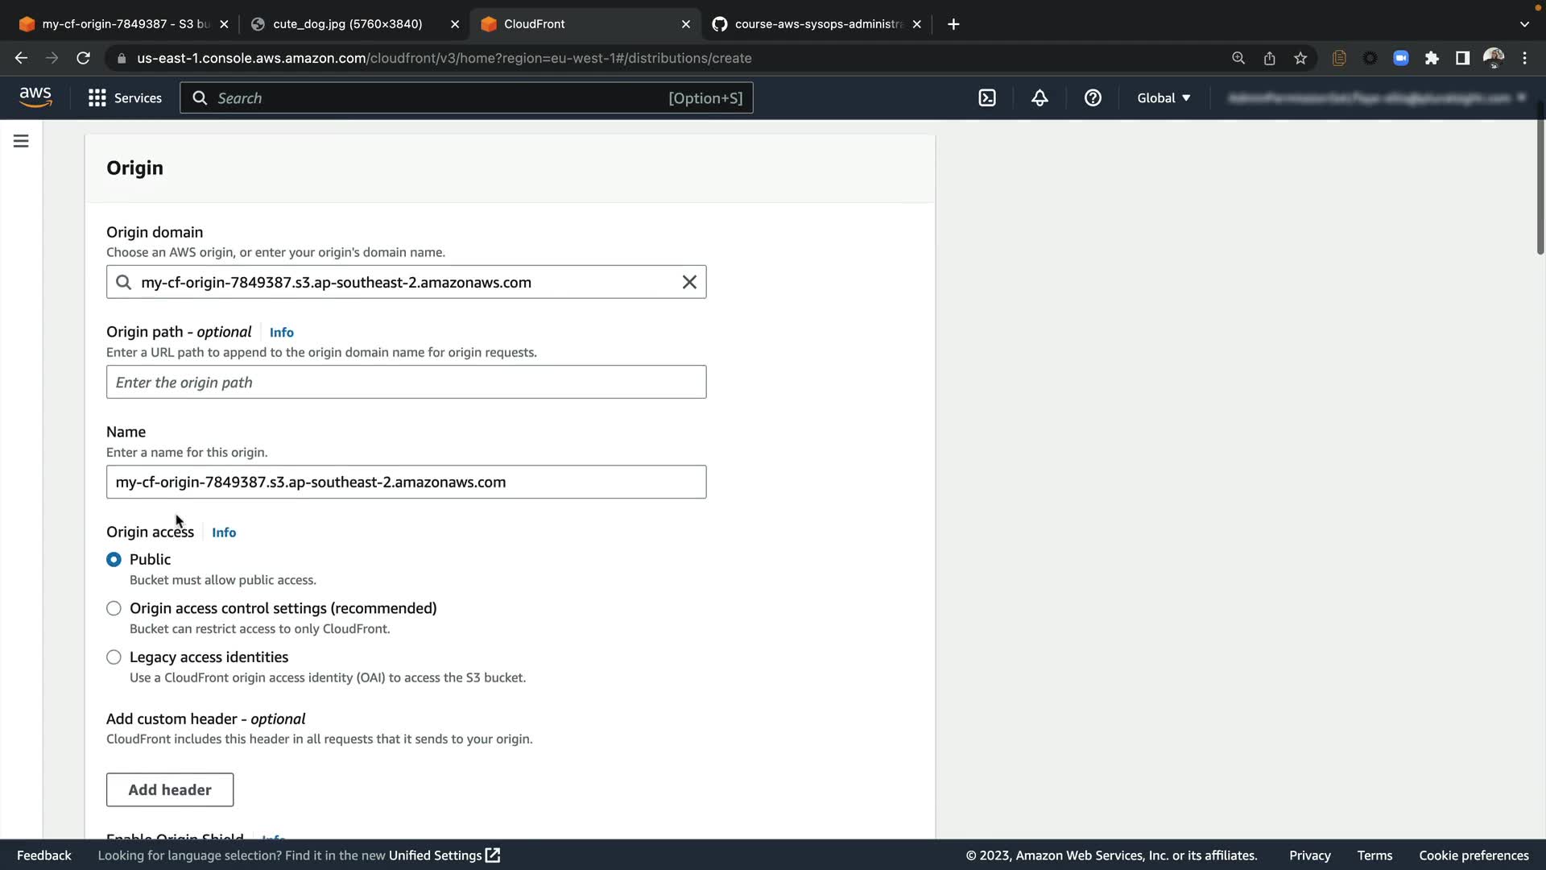Click the Origin path input field
The height and width of the screenshot is (870, 1546).
406,382
